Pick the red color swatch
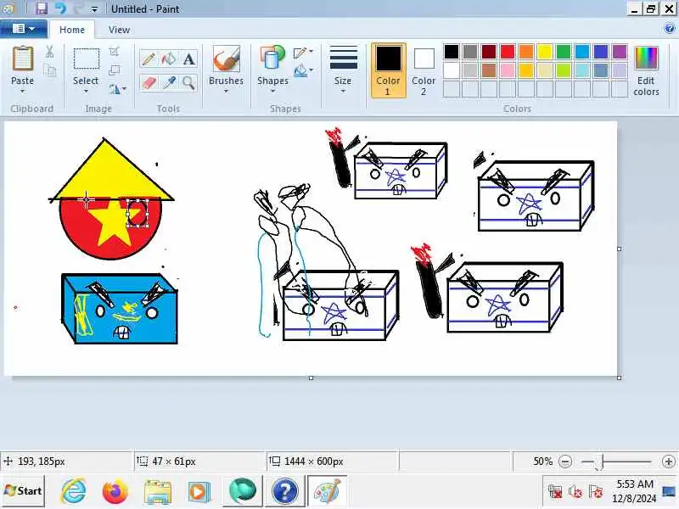This screenshot has height=509, width=679. pyautogui.click(x=507, y=52)
